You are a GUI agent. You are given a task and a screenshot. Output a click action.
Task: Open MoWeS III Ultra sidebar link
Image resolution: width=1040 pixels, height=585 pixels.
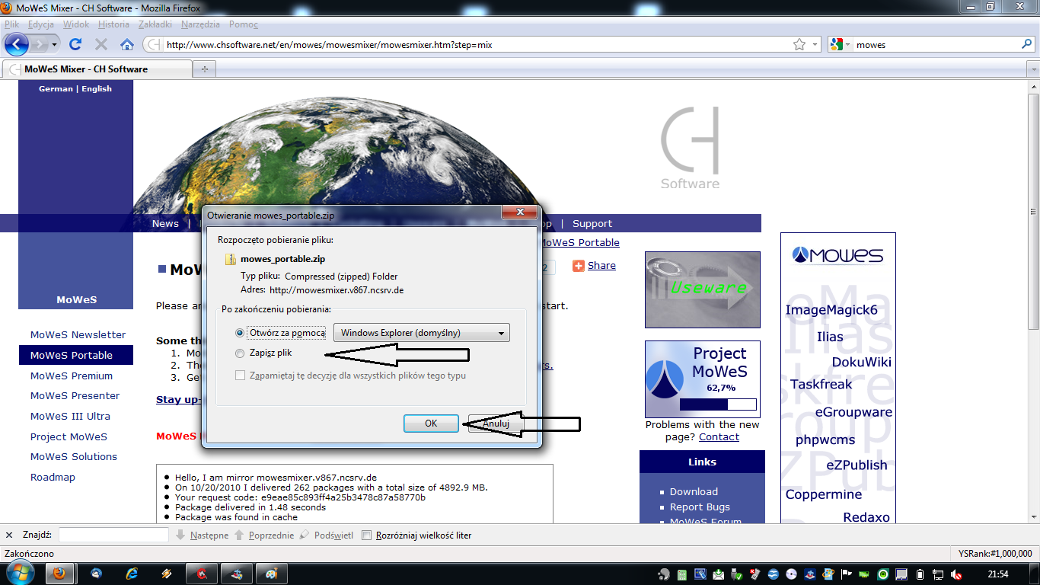70,416
